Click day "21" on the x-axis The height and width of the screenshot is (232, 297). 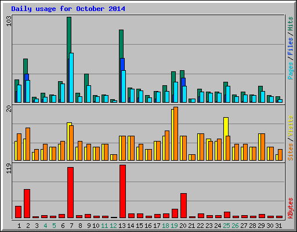click(191, 226)
